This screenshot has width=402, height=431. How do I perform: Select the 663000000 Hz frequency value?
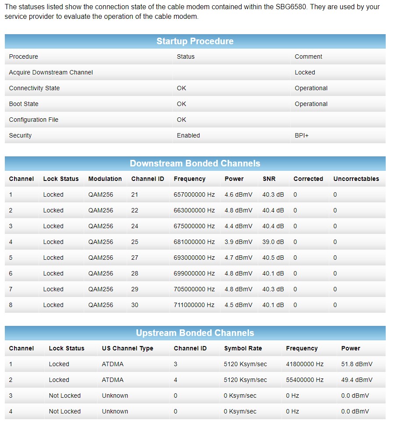(194, 210)
